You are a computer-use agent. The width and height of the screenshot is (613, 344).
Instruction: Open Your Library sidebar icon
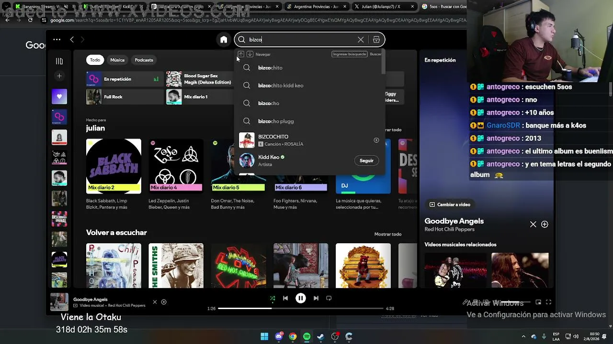point(59,61)
